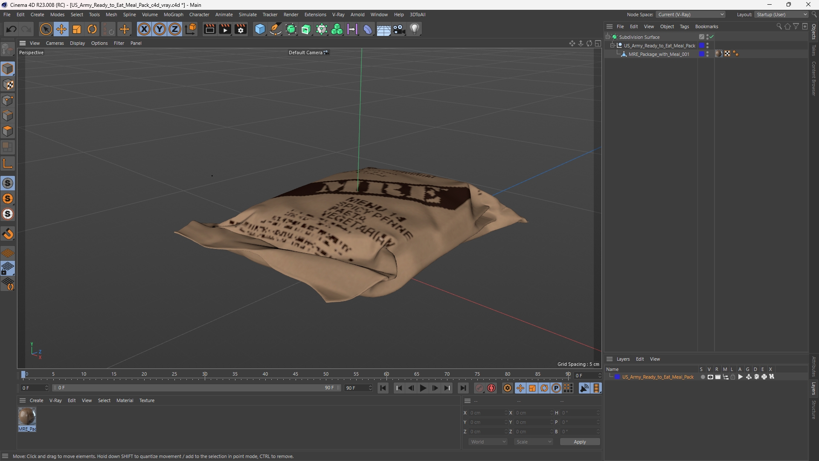The image size is (819, 461).
Task: Toggle Y axis lock
Action: coord(160,29)
